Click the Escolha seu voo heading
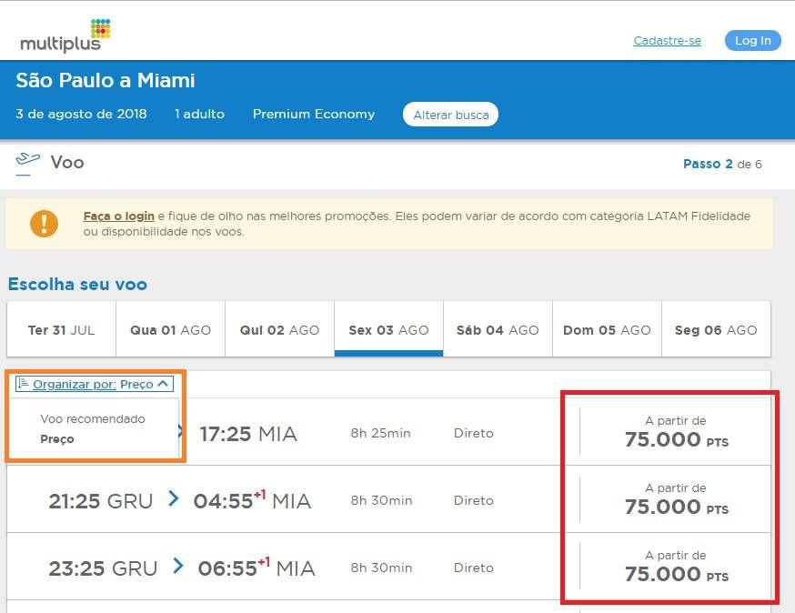 pyautogui.click(x=77, y=284)
